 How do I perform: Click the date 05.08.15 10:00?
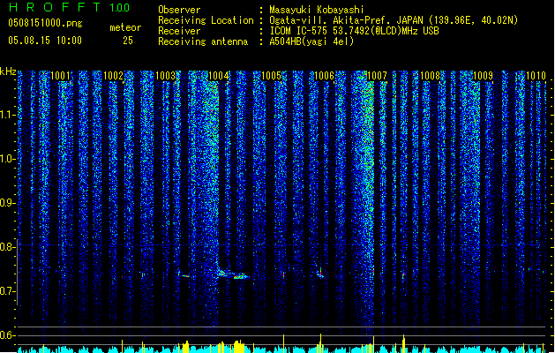coord(45,41)
